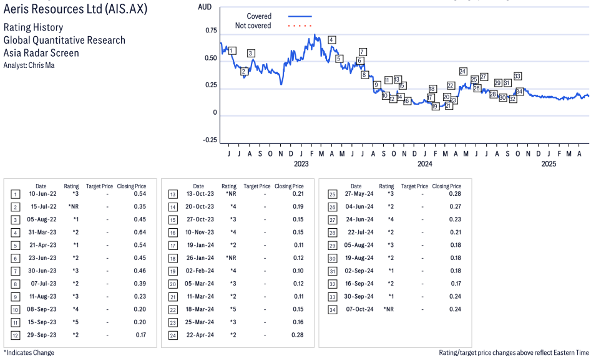
Task: Click the '10-Jun-22' date cell
Action: pos(42,194)
